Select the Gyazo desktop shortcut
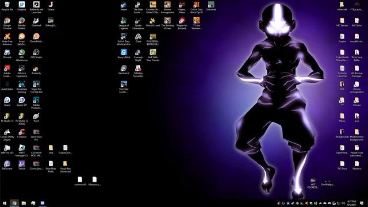Screen dimensions: 368x207 click(x=7, y=102)
